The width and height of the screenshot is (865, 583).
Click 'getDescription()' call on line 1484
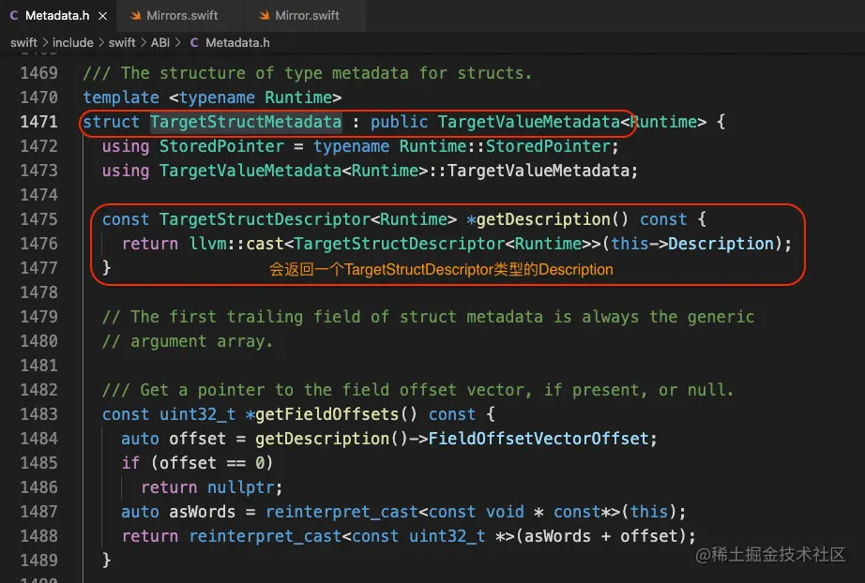click(x=331, y=439)
